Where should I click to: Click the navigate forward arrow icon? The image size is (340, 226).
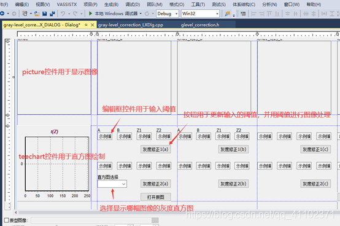14,14
